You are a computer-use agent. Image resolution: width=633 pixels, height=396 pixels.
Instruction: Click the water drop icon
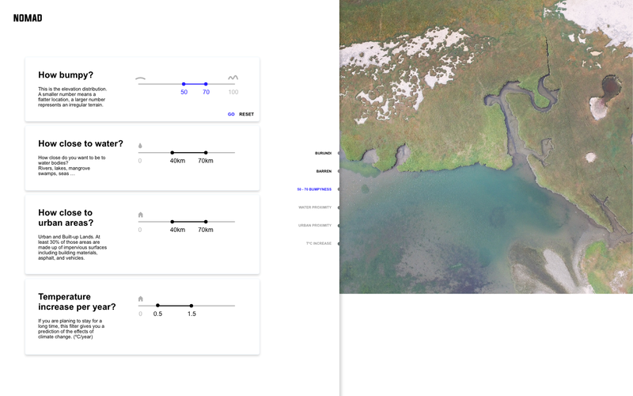click(x=141, y=146)
